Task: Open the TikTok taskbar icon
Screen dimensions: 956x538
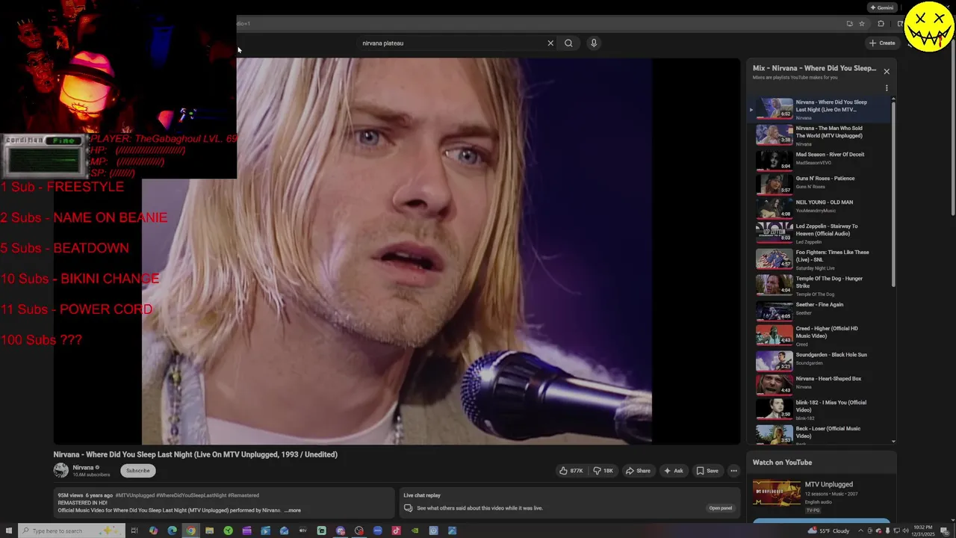Action: coord(396,531)
